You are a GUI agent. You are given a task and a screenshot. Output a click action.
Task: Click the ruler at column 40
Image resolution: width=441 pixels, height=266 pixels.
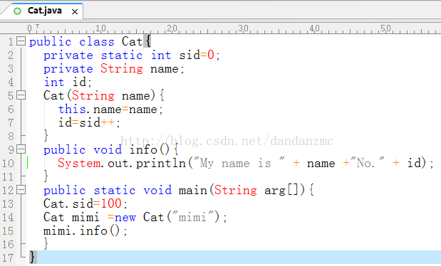314,28
